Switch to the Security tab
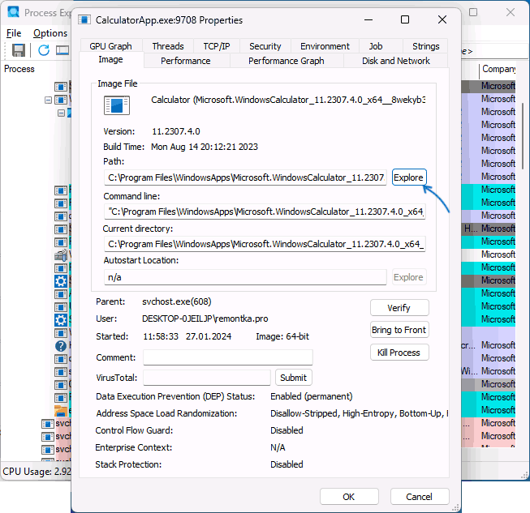The image size is (530, 513). tap(265, 46)
